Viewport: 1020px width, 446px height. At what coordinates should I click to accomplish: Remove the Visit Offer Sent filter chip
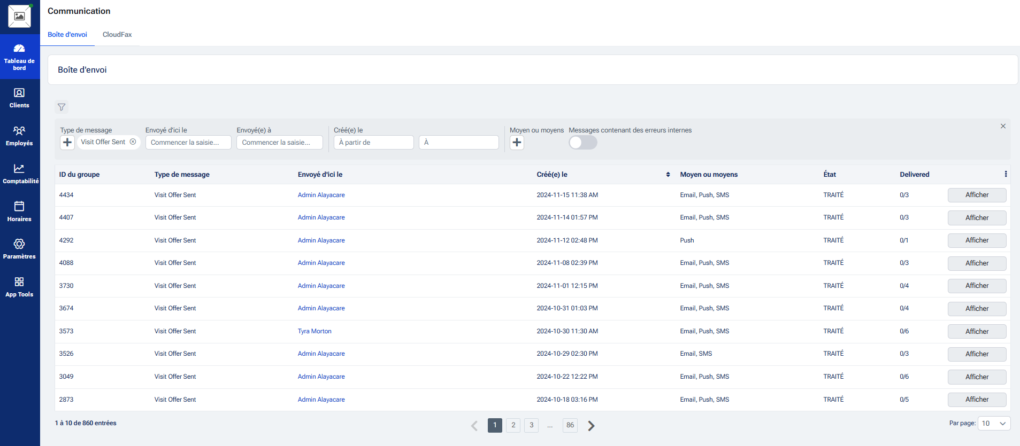coord(133,142)
